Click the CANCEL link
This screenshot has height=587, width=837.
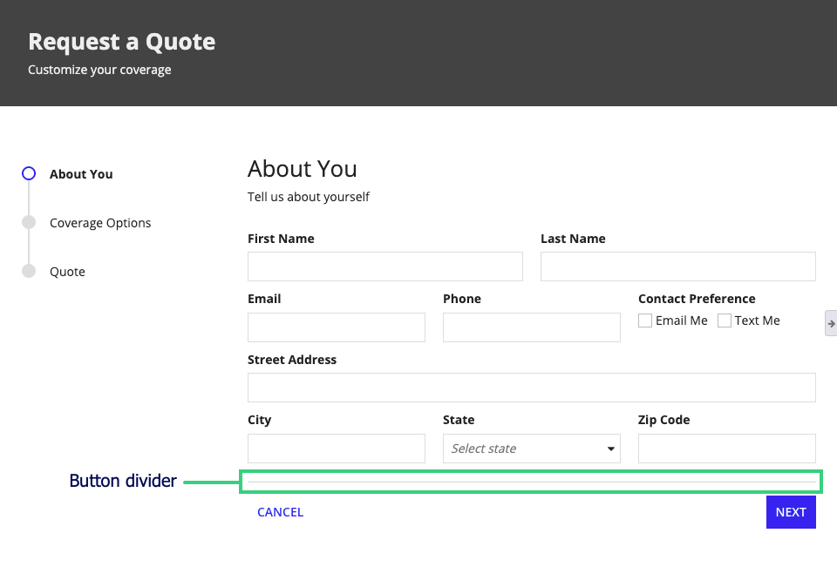(280, 512)
